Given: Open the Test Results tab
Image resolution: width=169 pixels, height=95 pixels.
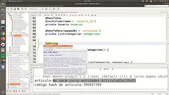Looking at the screenshot, I should [35, 68].
